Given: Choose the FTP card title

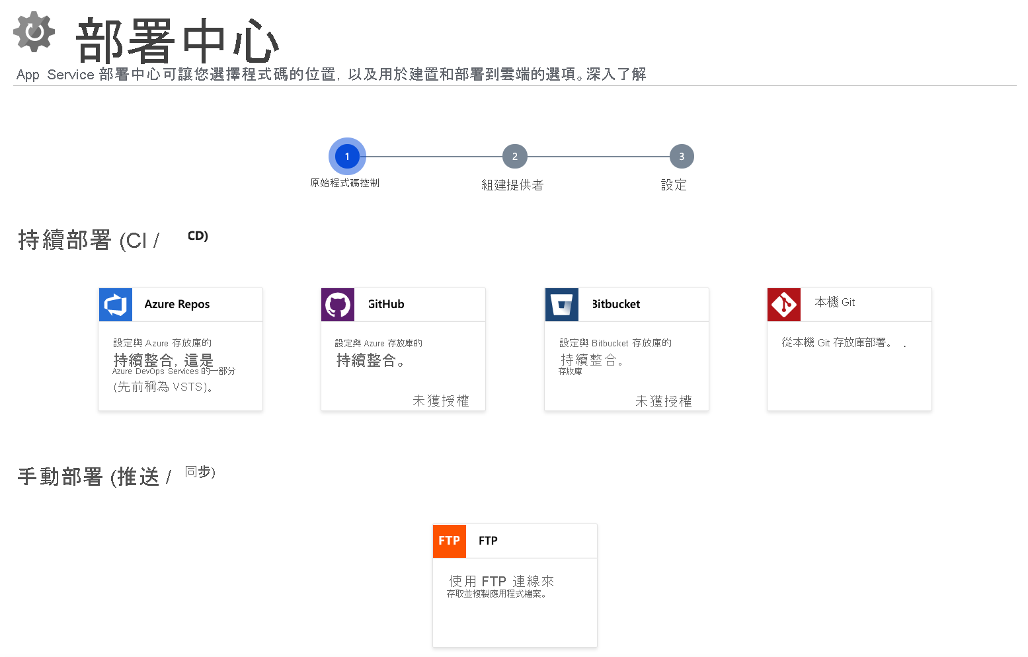Looking at the screenshot, I should click(488, 541).
